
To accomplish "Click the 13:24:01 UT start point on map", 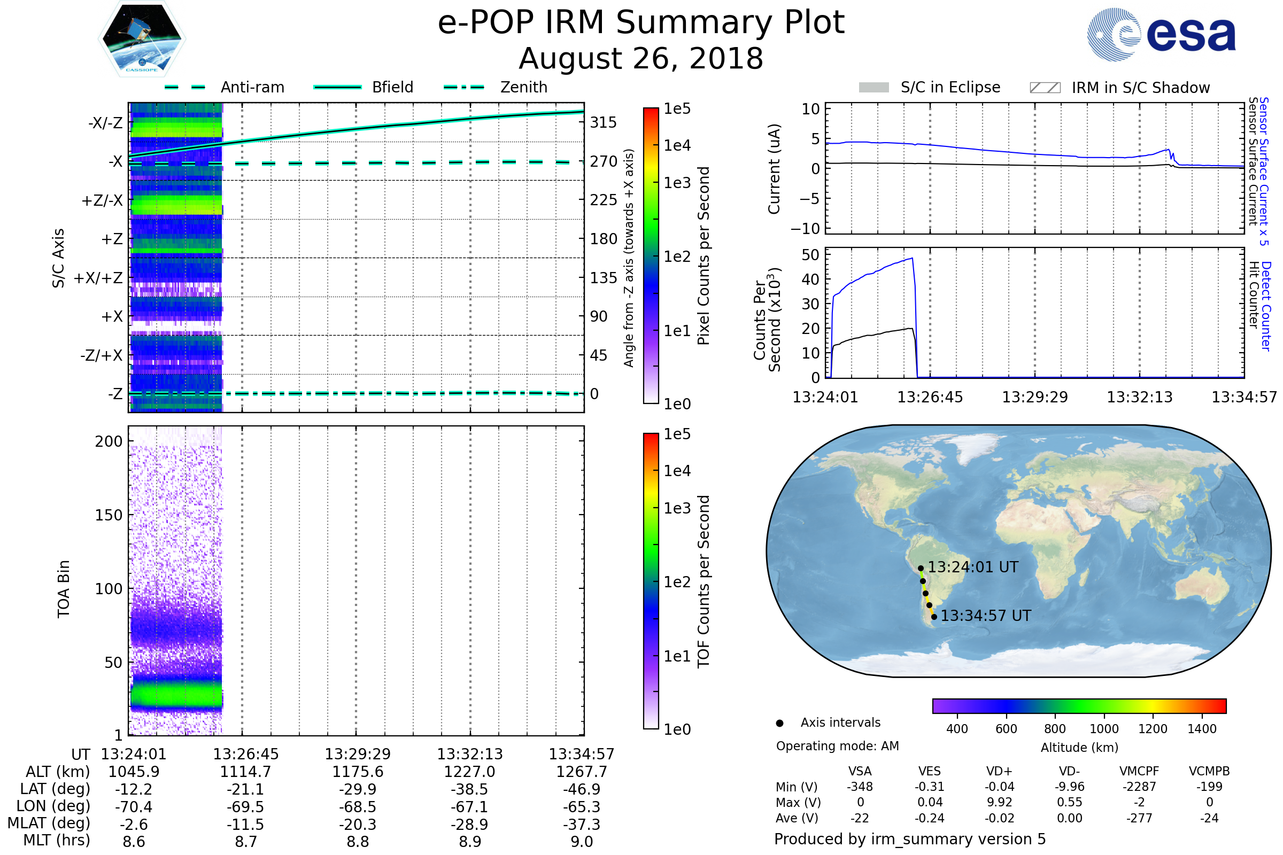I will click(x=921, y=568).
